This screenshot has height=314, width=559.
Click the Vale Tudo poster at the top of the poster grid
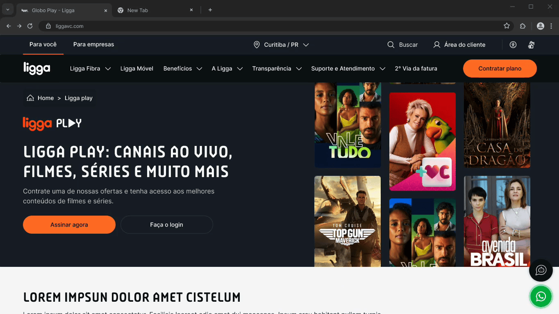point(348,125)
